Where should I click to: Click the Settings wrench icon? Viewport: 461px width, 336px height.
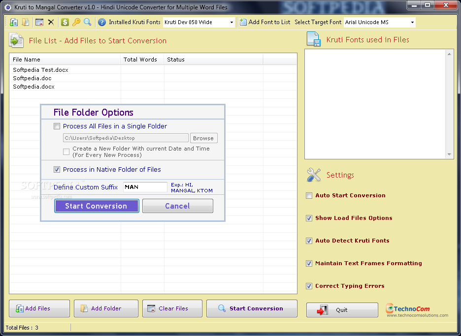click(313, 175)
